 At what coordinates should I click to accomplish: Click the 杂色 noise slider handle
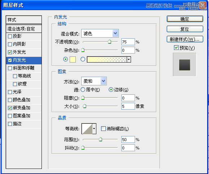click(83, 50)
